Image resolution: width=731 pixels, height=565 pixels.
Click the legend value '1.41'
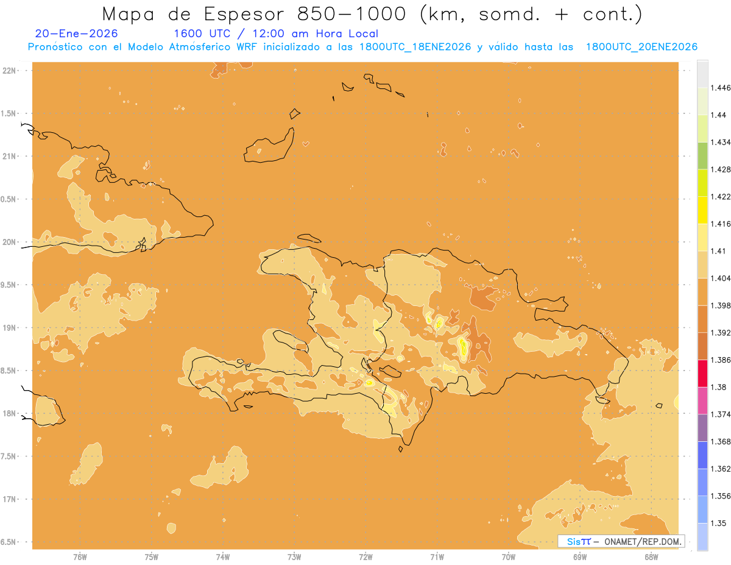point(718,251)
